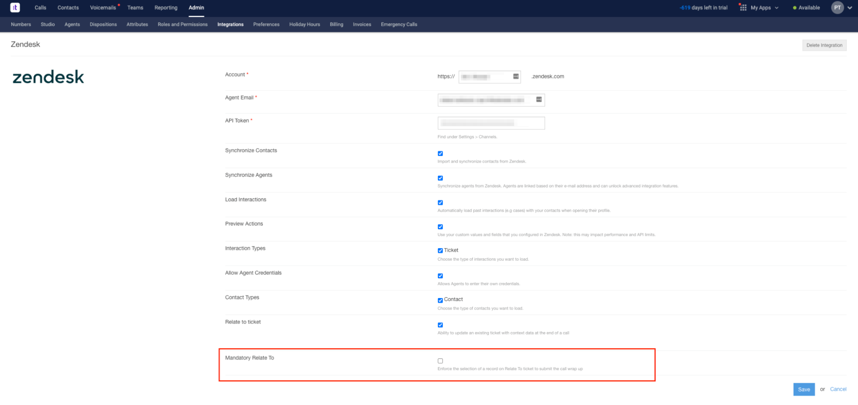Open the My Apps grid icon
This screenshot has height=405, width=858.
click(743, 7)
